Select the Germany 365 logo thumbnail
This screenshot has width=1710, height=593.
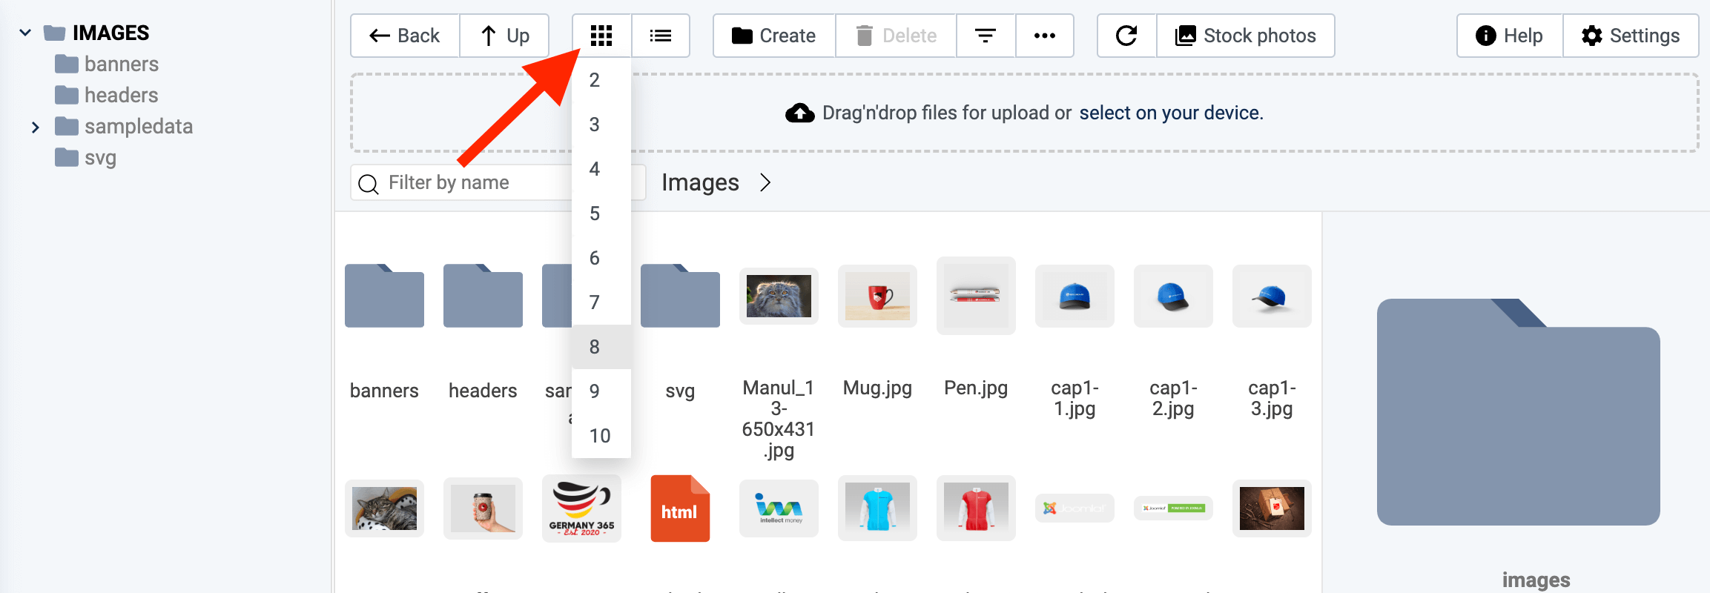[x=581, y=508]
